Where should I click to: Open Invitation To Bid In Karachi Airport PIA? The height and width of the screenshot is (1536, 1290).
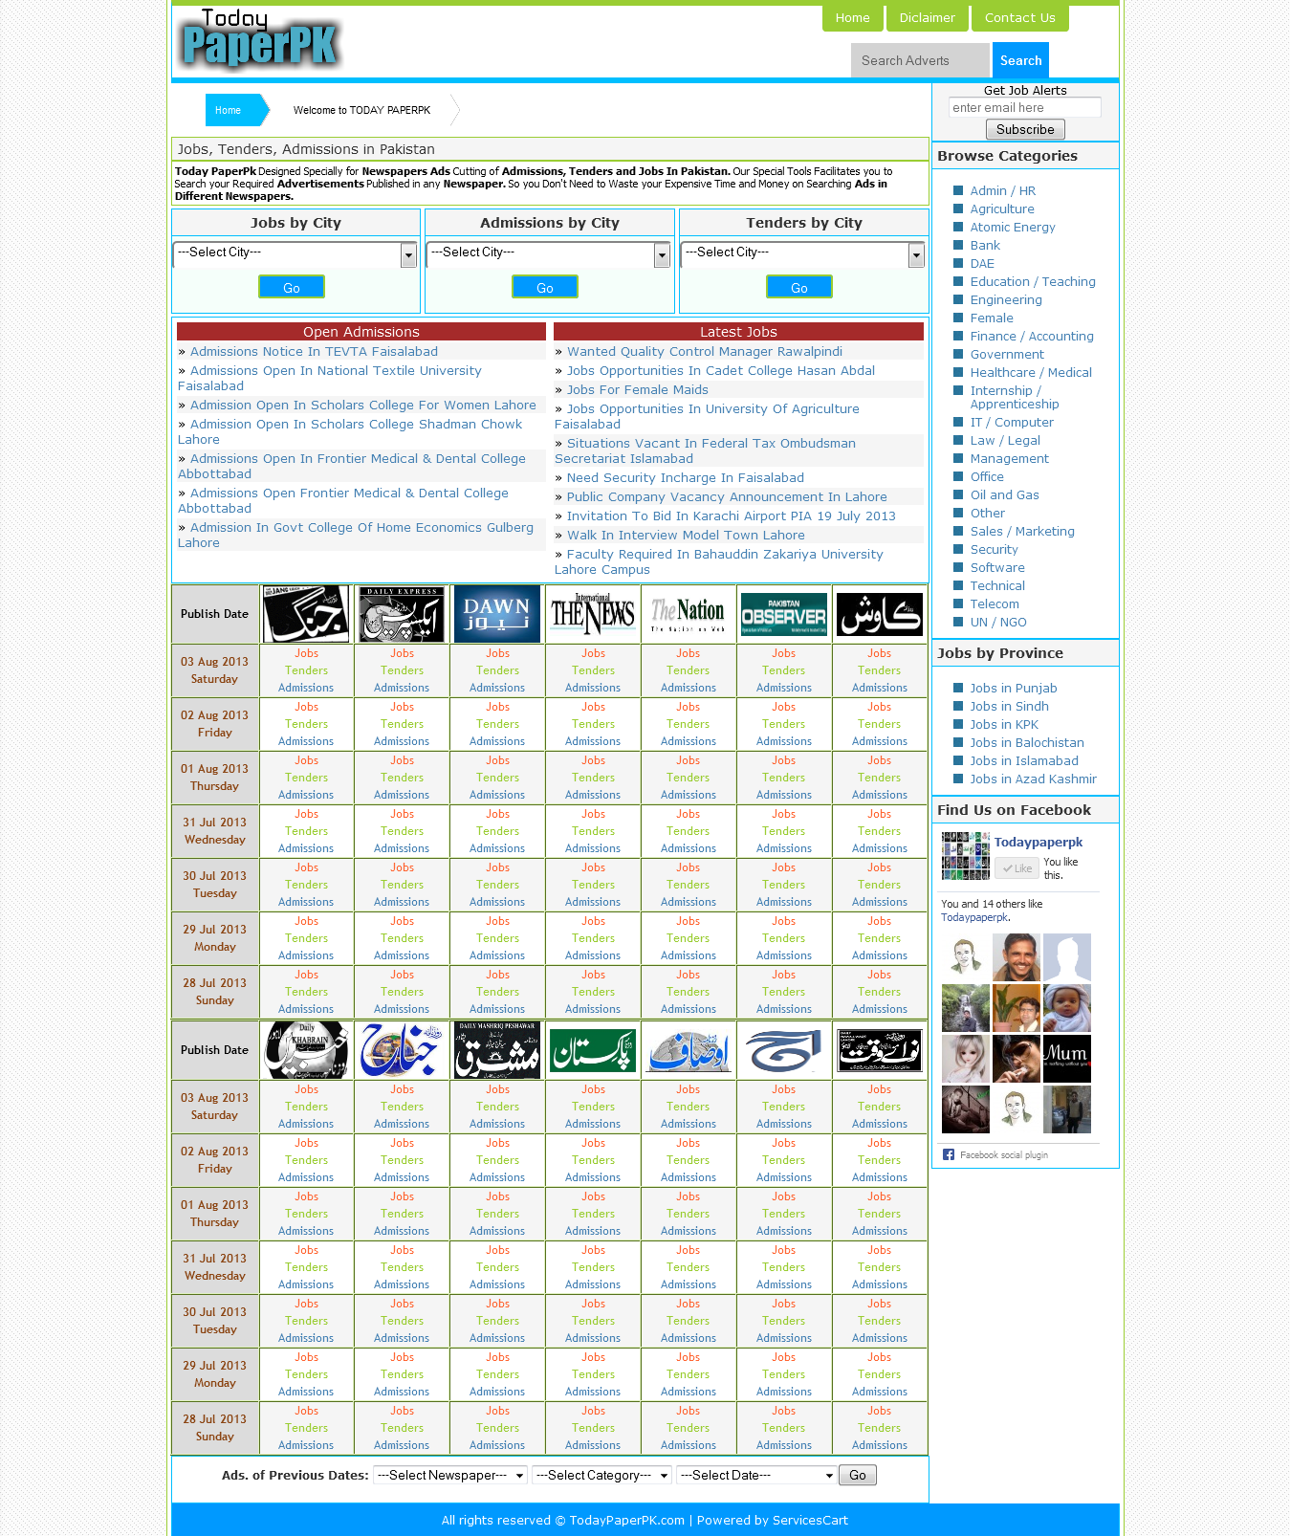coord(731,516)
